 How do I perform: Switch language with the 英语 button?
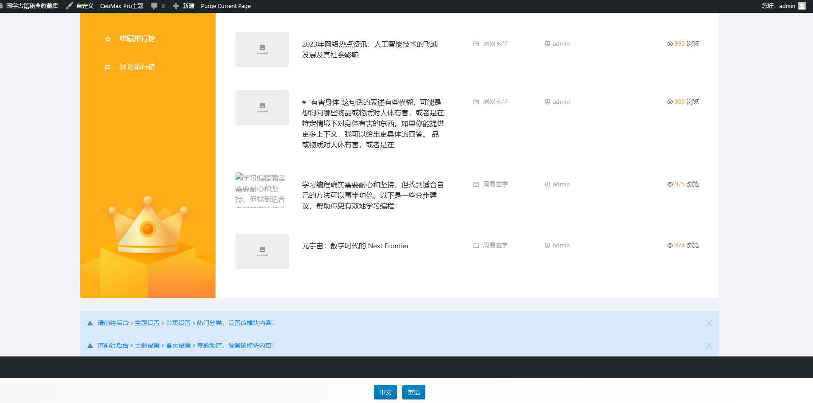[x=414, y=392]
